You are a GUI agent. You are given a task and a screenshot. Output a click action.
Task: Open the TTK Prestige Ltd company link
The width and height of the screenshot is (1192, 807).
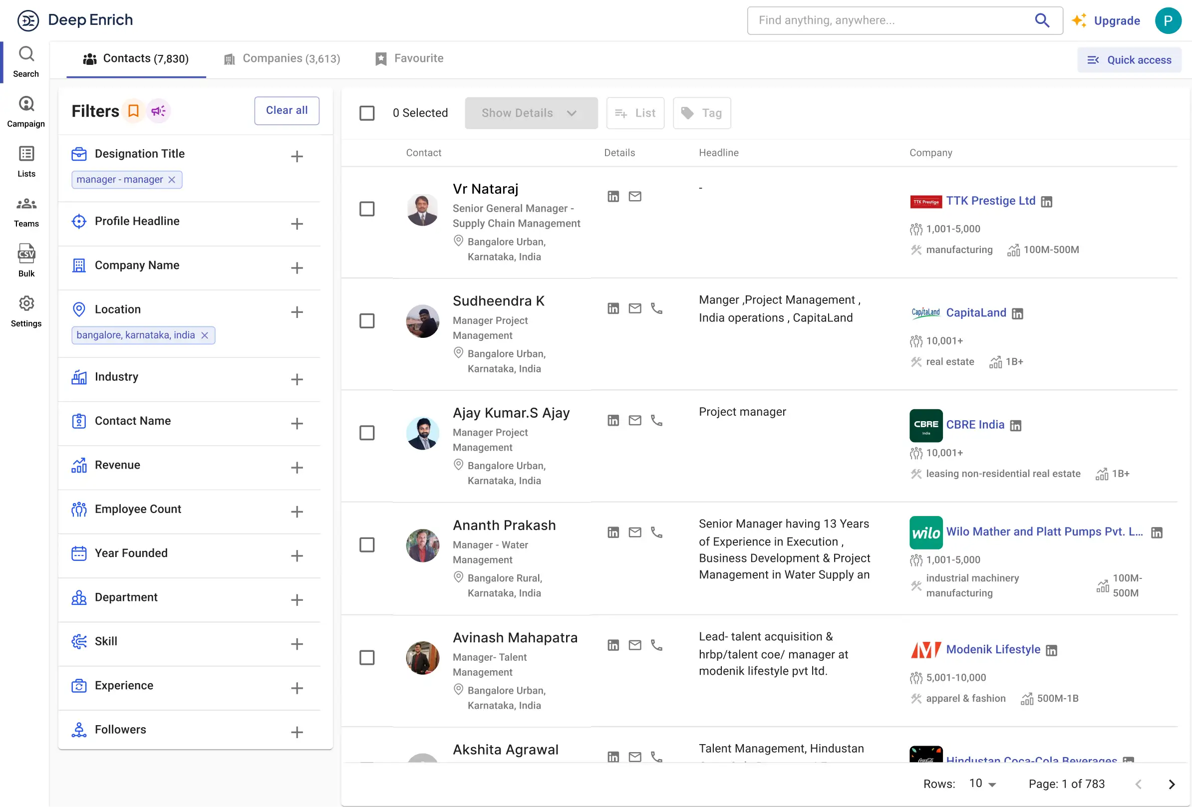[990, 201]
